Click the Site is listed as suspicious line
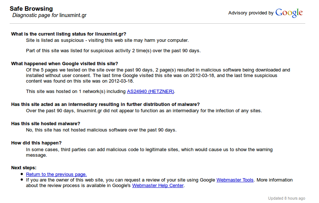This screenshot has height=203, width=319. 107,40
